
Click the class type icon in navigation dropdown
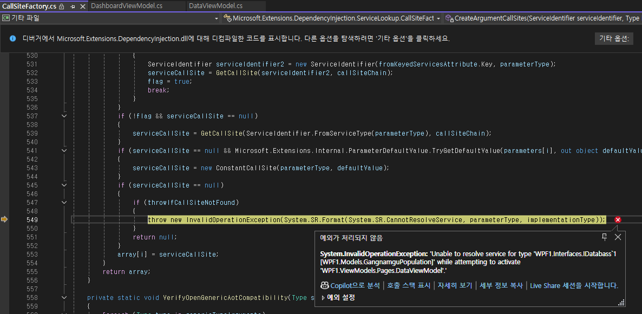[227, 18]
